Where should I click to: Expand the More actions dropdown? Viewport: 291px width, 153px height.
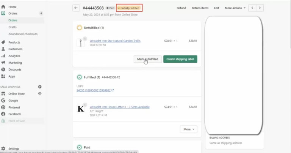(235, 8)
